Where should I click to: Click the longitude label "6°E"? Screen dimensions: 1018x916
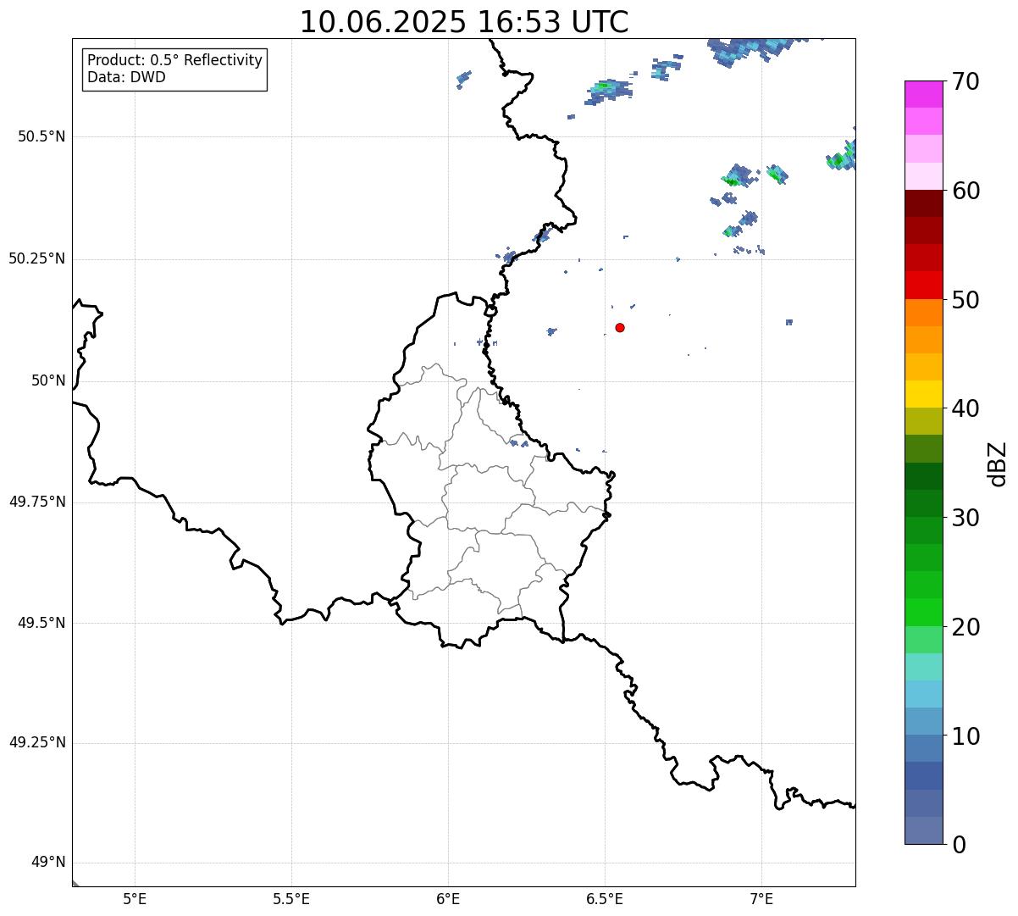click(x=448, y=899)
